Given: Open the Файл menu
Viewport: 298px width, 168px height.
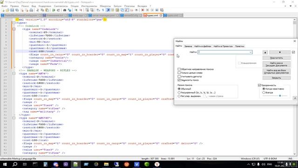Looking at the screenshot, I should coord(4,6).
